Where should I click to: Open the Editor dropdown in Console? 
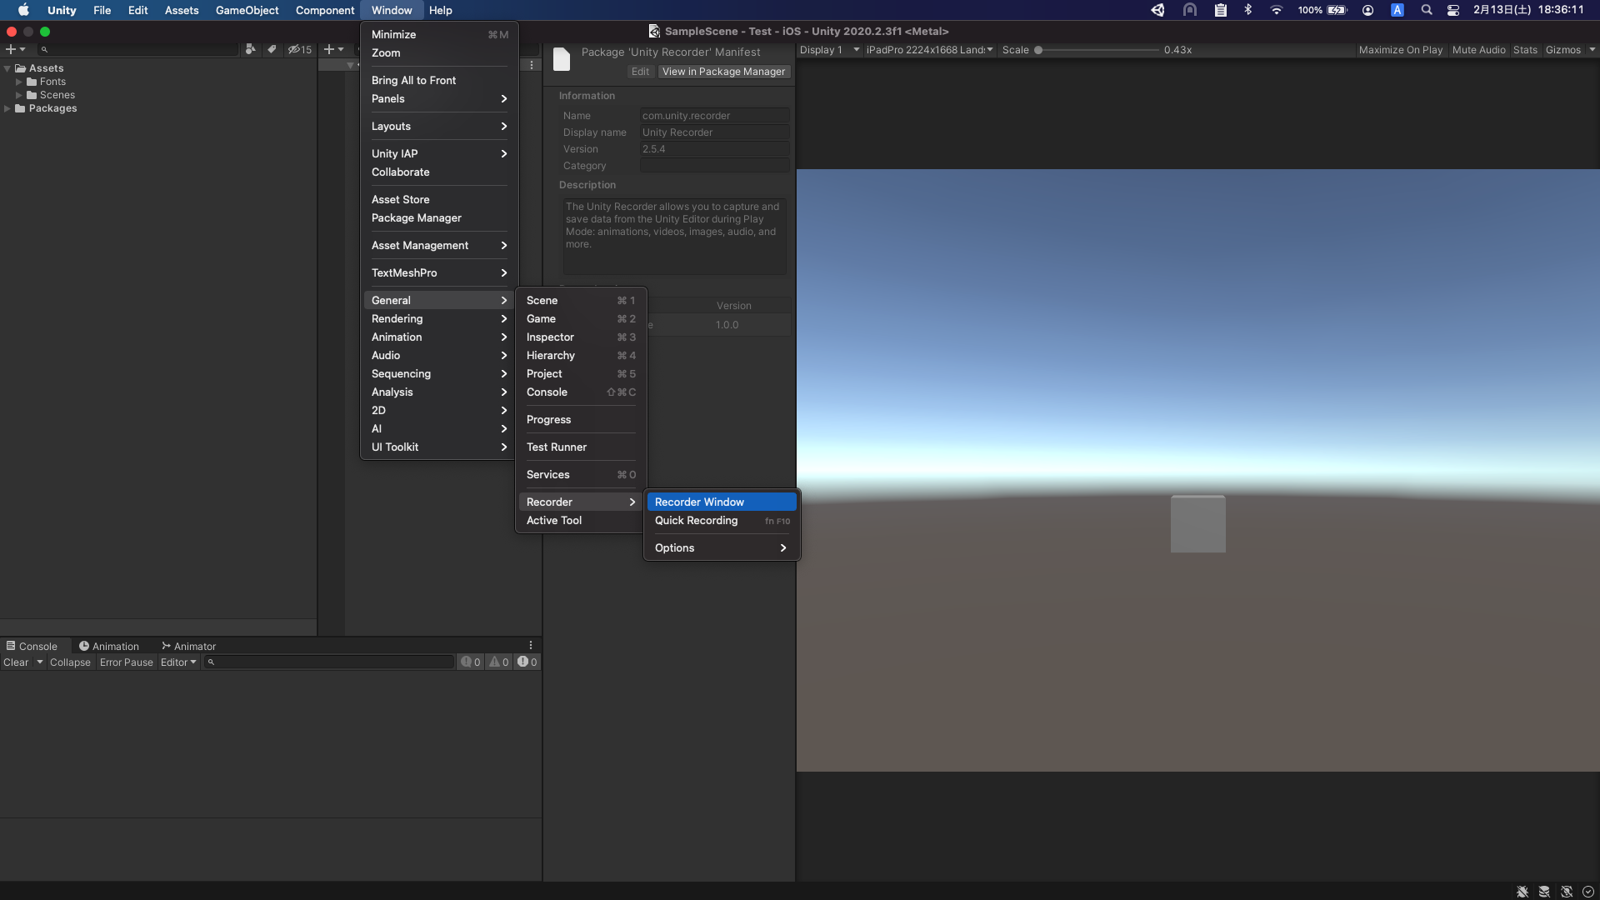click(178, 662)
